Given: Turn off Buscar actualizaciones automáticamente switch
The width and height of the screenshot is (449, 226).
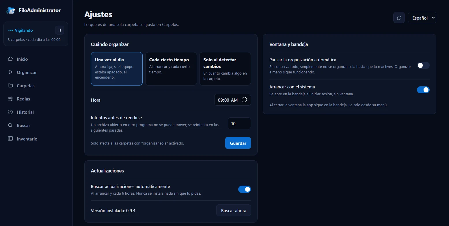Looking at the screenshot, I should pos(245,189).
